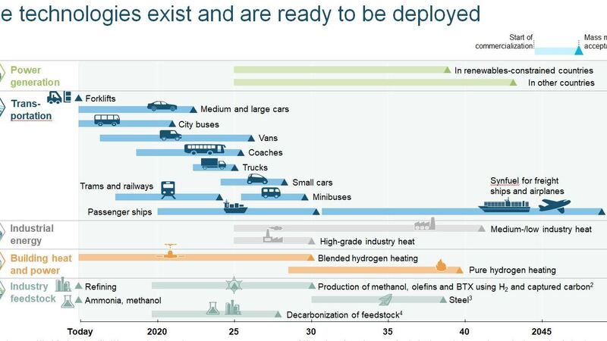Viewport: 607px width, 341px height.
Task: Click the Start of commercialization legend text
Action: coord(504,42)
